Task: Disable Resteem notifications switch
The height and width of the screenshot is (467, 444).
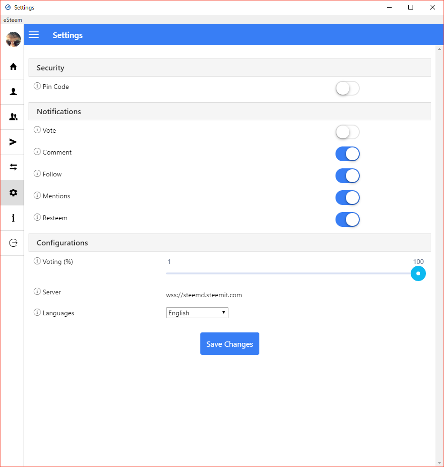Action: click(347, 220)
